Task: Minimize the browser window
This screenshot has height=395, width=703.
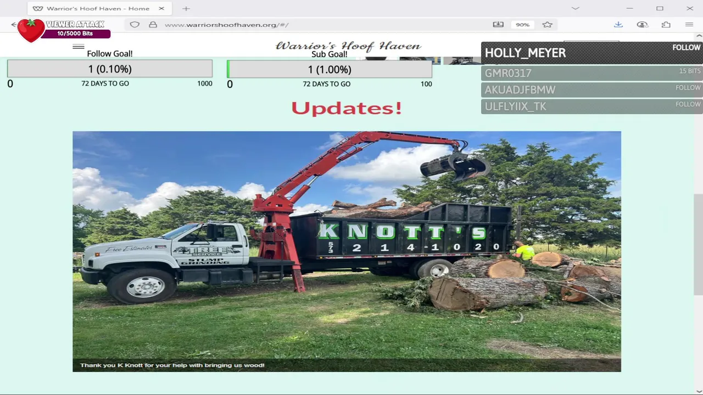Action: tap(630, 8)
